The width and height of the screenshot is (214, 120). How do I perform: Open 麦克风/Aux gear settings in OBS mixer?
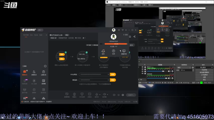(172, 71)
